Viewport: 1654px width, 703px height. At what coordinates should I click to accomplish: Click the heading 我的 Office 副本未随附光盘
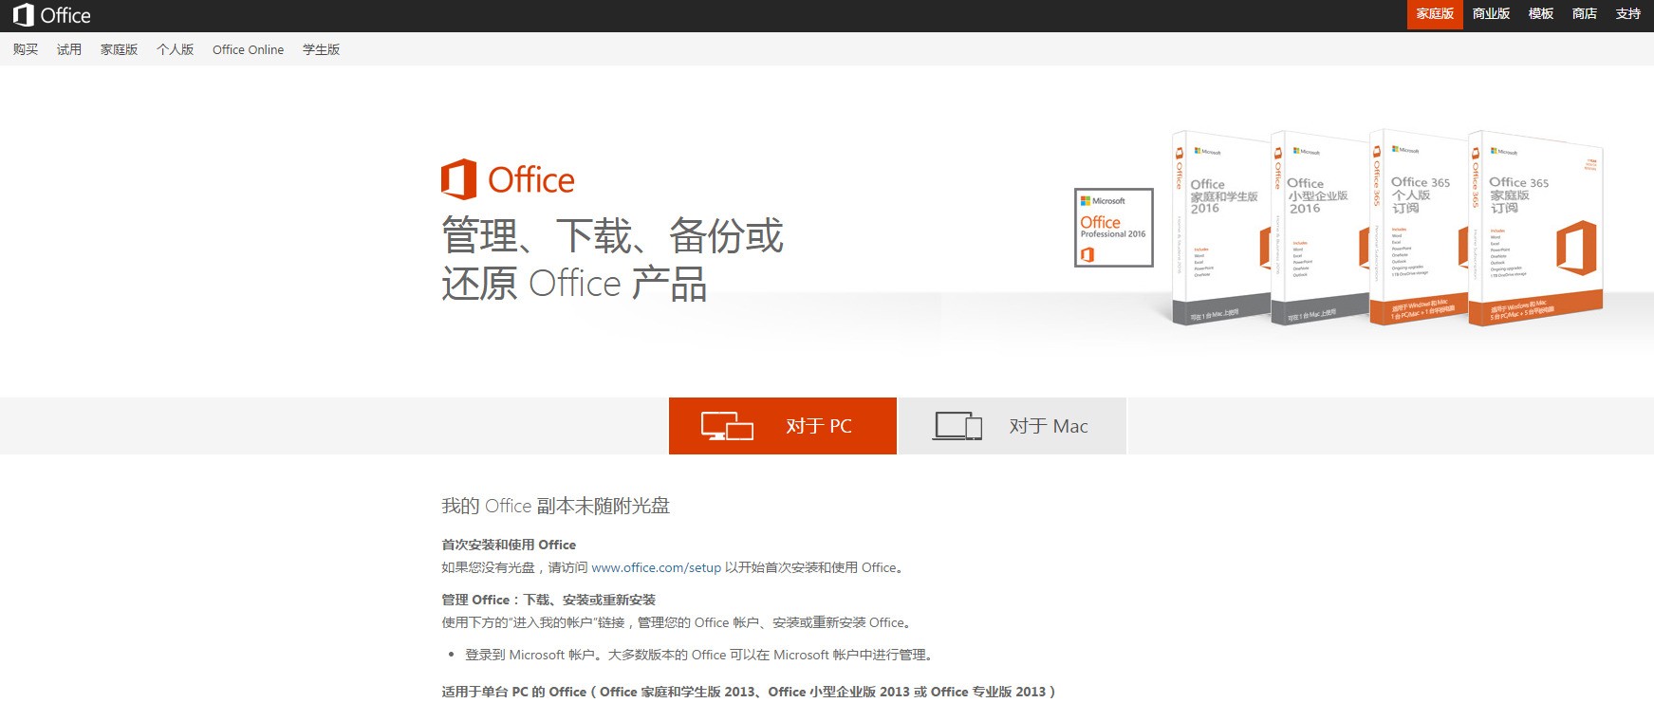(556, 506)
